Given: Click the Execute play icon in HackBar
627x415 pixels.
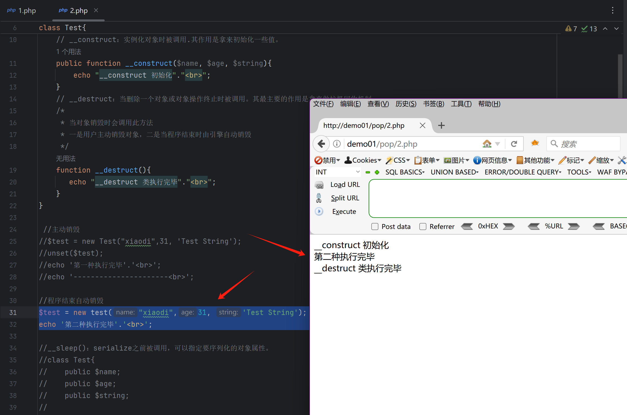Looking at the screenshot, I should (x=319, y=211).
